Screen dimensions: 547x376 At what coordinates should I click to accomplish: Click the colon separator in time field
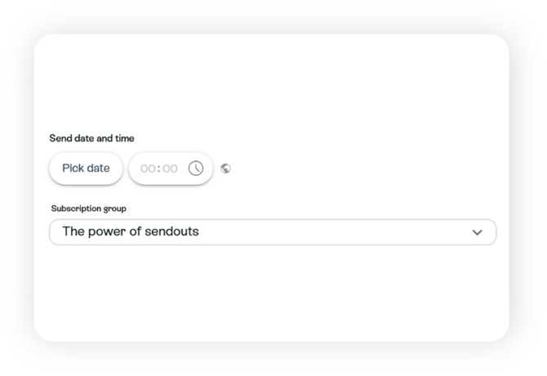point(158,168)
